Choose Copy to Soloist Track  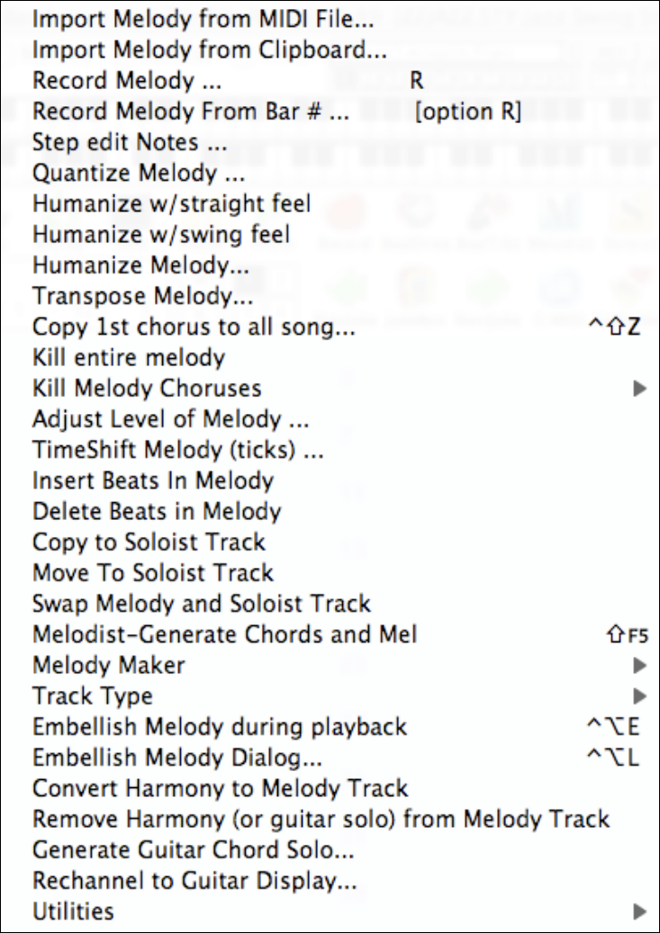click(x=149, y=543)
